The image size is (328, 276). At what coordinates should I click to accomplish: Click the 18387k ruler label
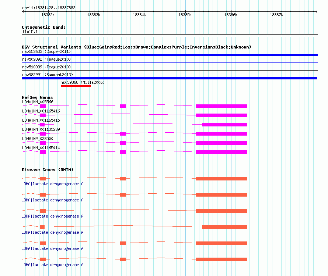click(276, 15)
